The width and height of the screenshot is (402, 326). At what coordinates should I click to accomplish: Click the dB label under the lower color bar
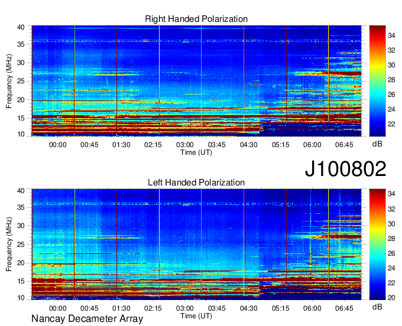(x=377, y=307)
